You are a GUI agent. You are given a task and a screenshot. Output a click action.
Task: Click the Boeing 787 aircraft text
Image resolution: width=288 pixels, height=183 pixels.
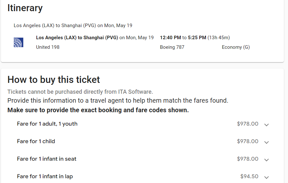pyautogui.click(x=172, y=47)
